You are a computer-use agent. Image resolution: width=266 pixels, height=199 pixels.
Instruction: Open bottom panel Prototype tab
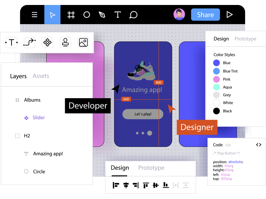pyautogui.click(x=151, y=168)
